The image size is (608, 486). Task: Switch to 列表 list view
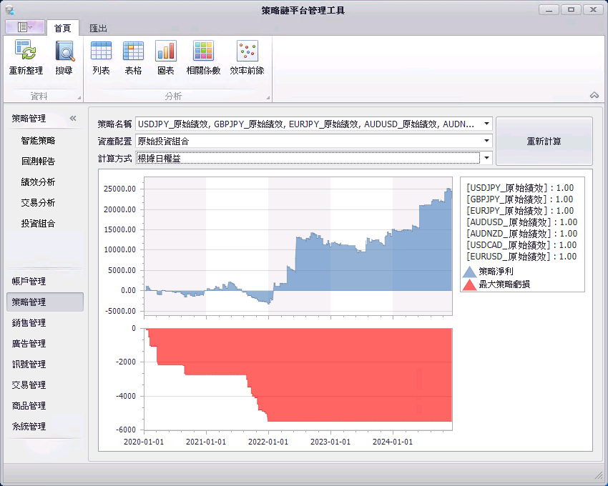pyautogui.click(x=101, y=57)
